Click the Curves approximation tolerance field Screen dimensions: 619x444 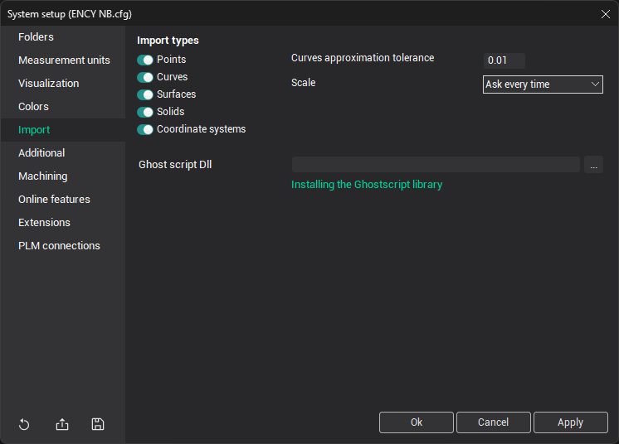(504, 60)
